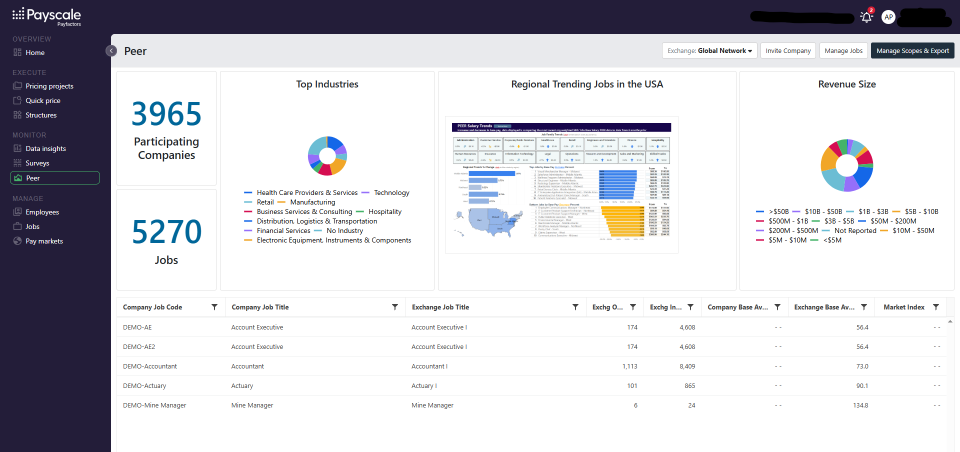Open the notifications bell icon

click(866, 17)
